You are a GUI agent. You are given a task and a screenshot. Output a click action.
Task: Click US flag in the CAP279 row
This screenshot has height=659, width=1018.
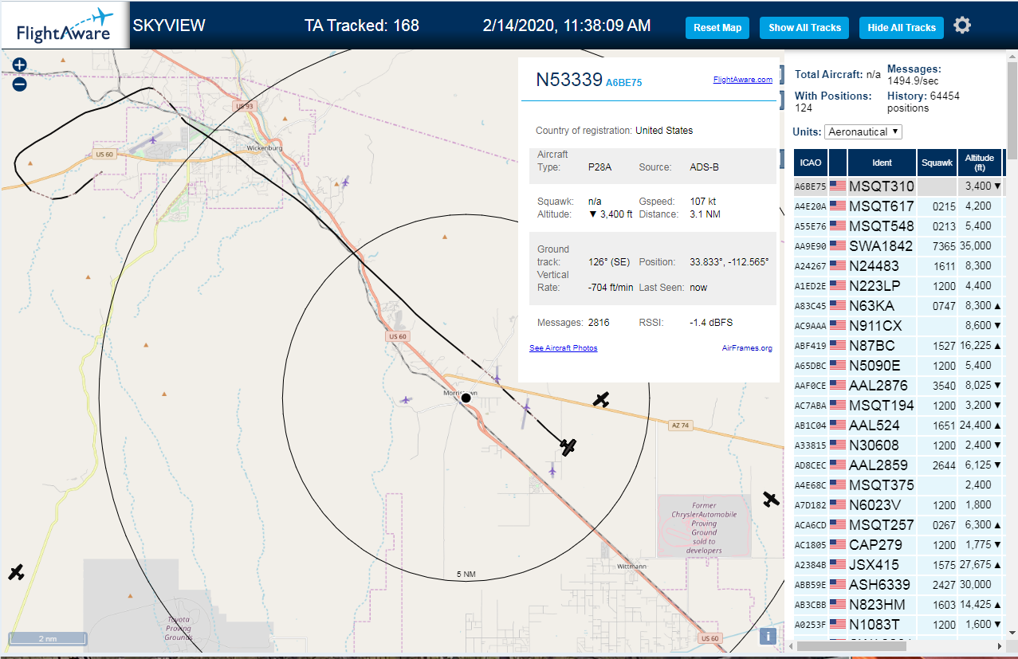coord(837,545)
